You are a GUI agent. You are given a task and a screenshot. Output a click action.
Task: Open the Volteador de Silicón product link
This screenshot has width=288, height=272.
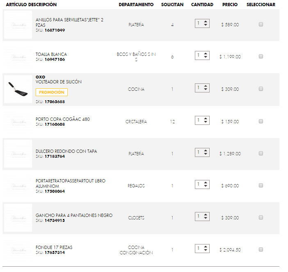[x=58, y=82]
